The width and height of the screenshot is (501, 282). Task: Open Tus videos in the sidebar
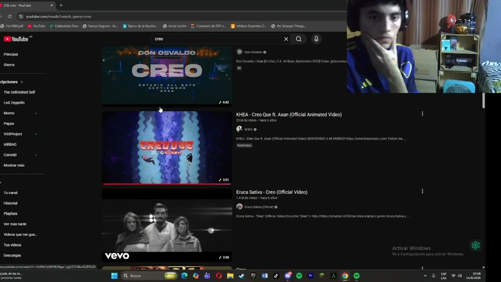[x=13, y=245]
